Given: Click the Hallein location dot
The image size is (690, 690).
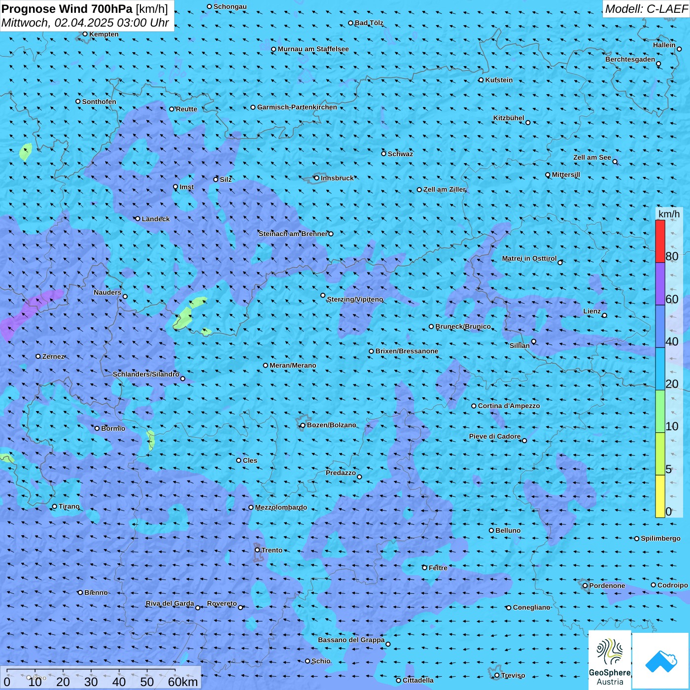Looking at the screenshot, I should (x=679, y=49).
